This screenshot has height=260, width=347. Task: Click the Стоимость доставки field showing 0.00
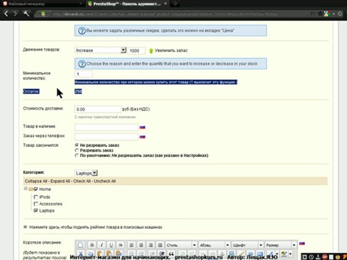[x=98, y=109]
